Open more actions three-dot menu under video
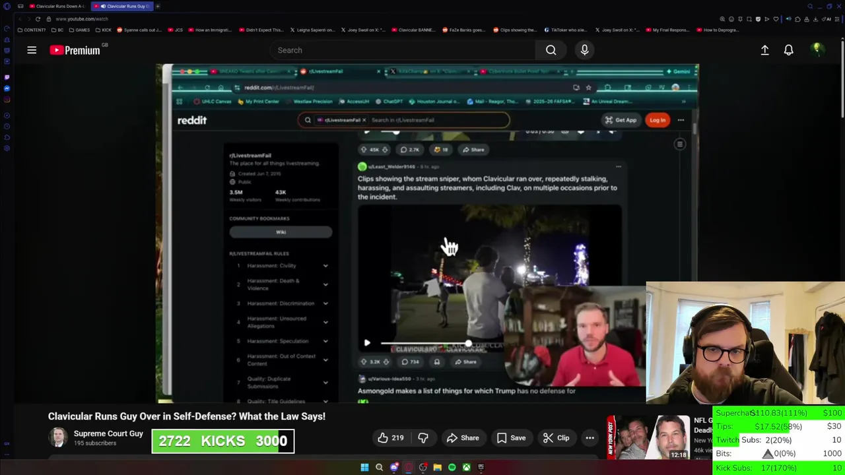The width and height of the screenshot is (845, 475). coord(590,438)
